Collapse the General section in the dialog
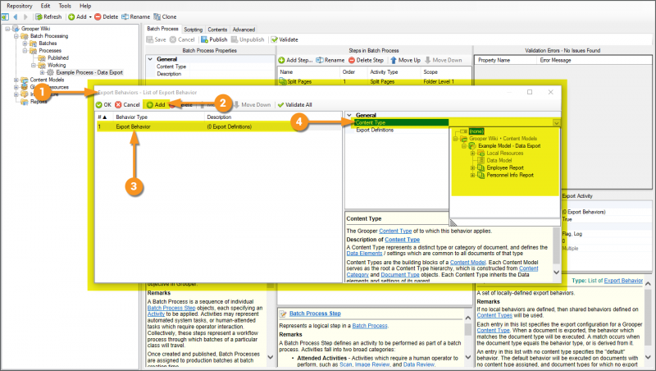 349,115
